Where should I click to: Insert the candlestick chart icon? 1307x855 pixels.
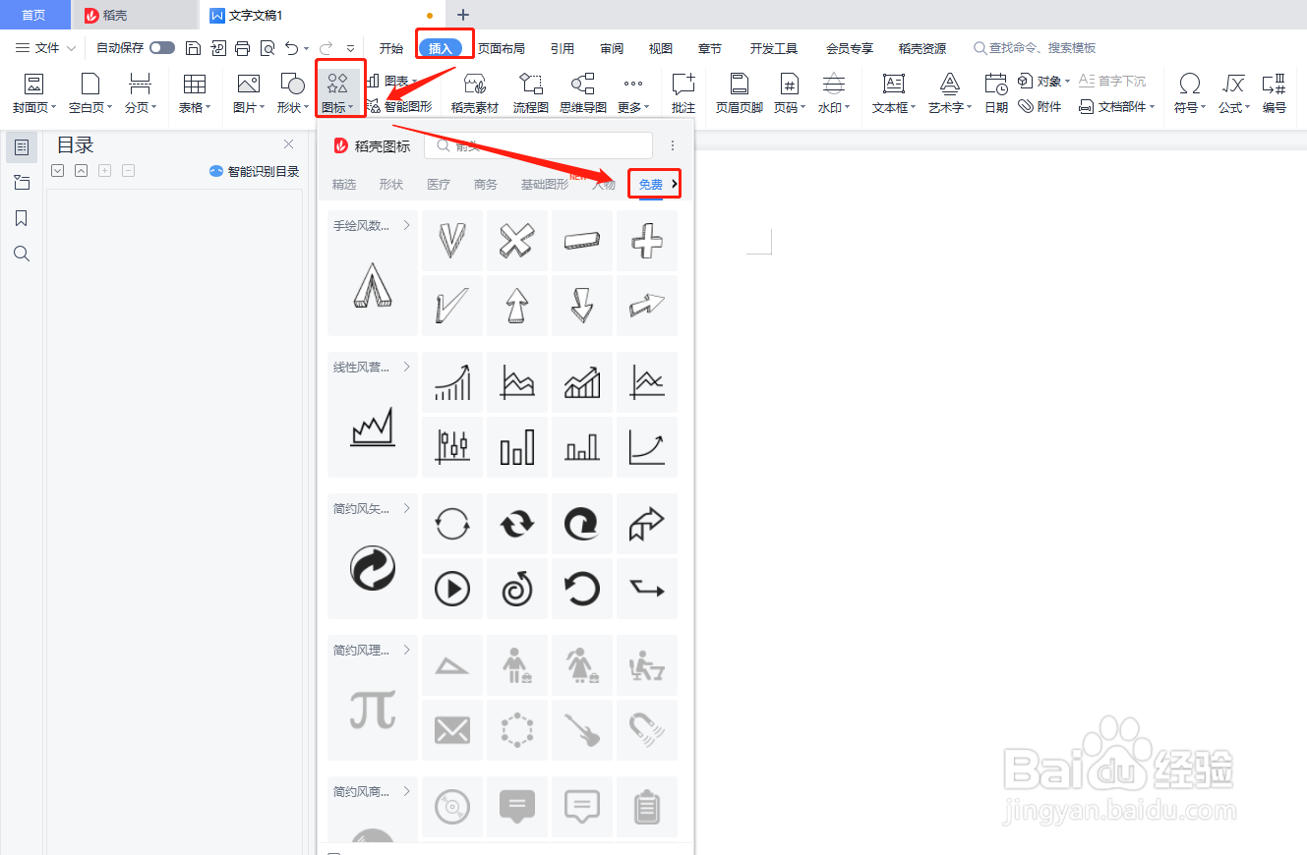[452, 447]
